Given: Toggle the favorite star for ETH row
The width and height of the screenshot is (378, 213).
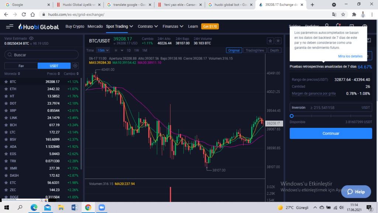Looking at the screenshot, I should click(6, 89).
